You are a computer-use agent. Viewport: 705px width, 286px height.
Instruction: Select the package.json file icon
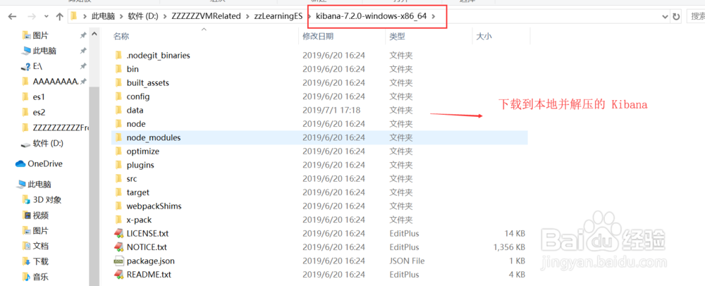click(x=118, y=261)
